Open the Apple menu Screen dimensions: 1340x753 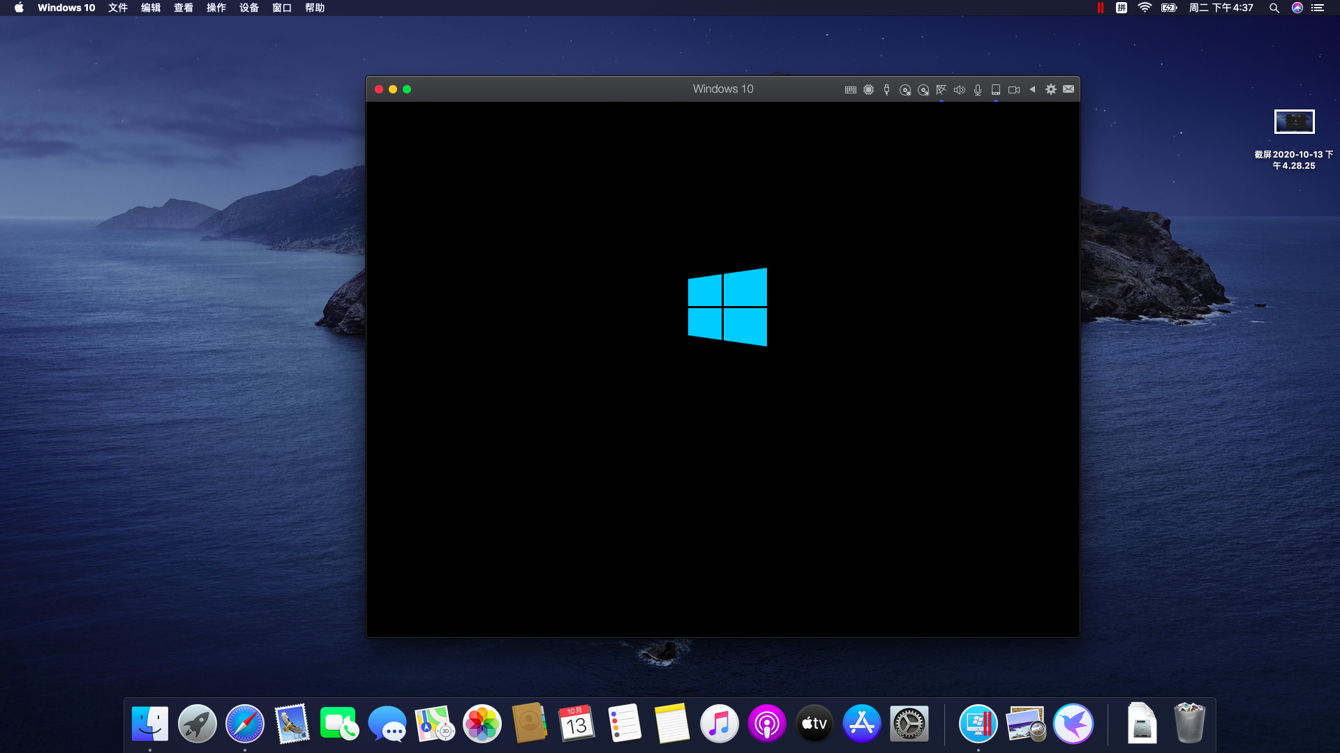click(x=19, y=8)
